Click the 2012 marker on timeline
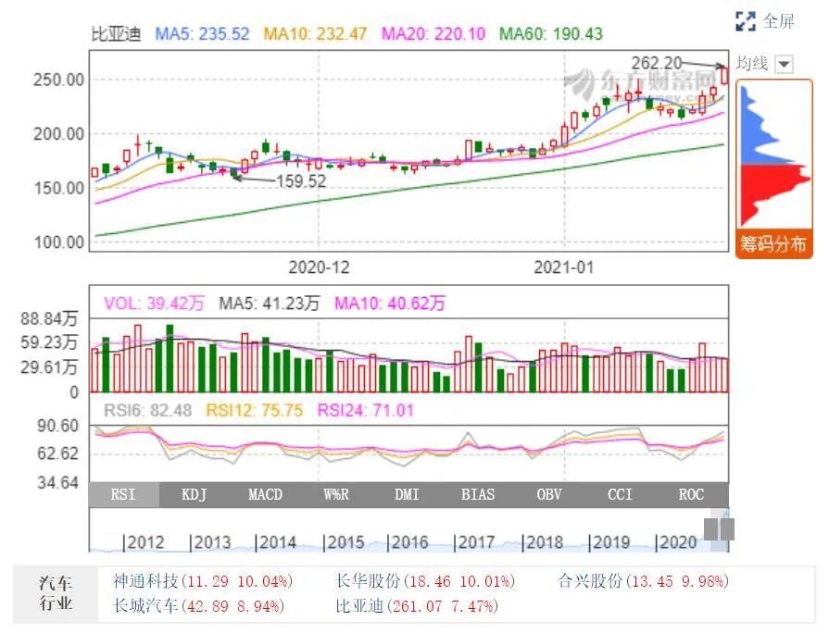The height and width of the screenshot is (633, 829). 144,542
